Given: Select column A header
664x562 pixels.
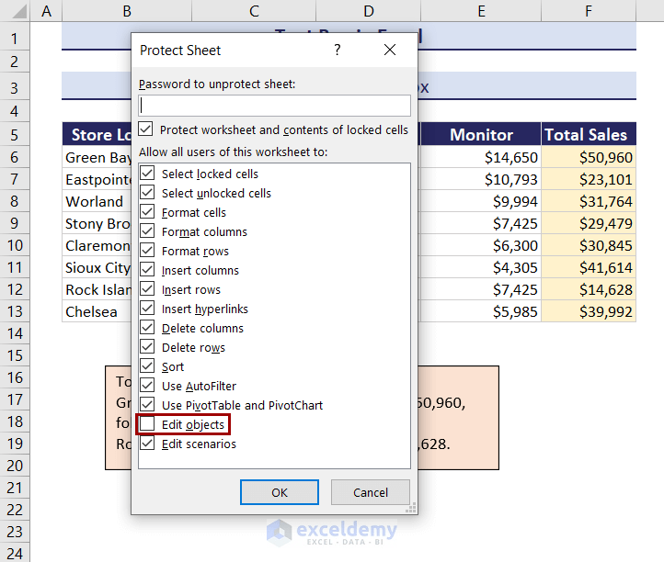Looking at the screenshot, I should click(x=46, y=11).
